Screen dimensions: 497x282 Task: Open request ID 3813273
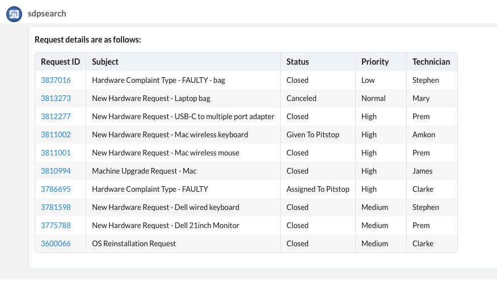(56, 98)
